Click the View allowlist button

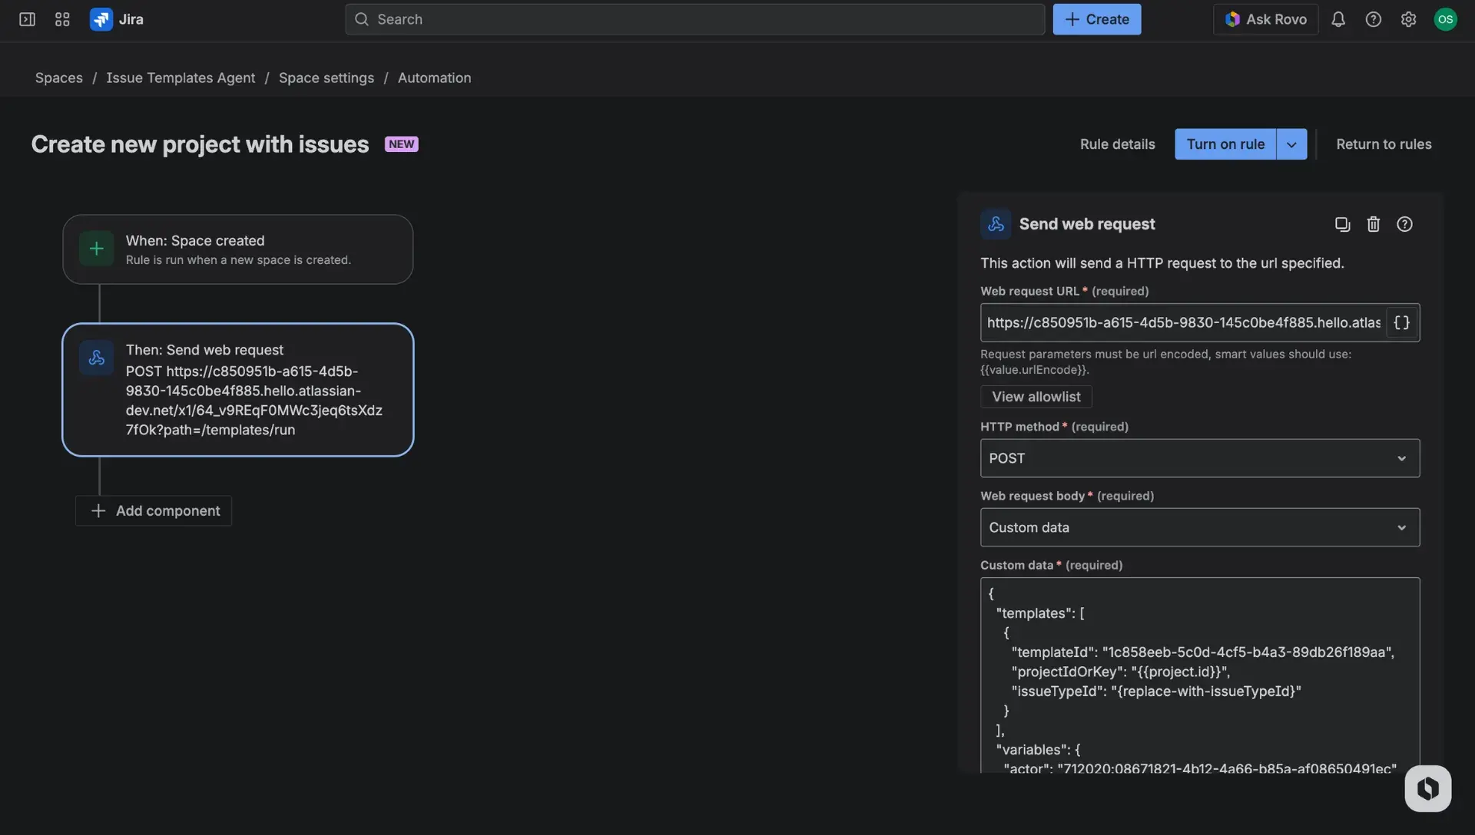point(1035,396)
